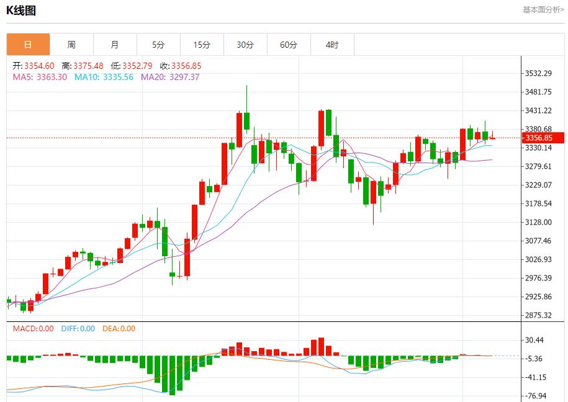The width and height of the screenshot is (568, 402).
Task: Select the 15分 interval tab
Action: 202,45
